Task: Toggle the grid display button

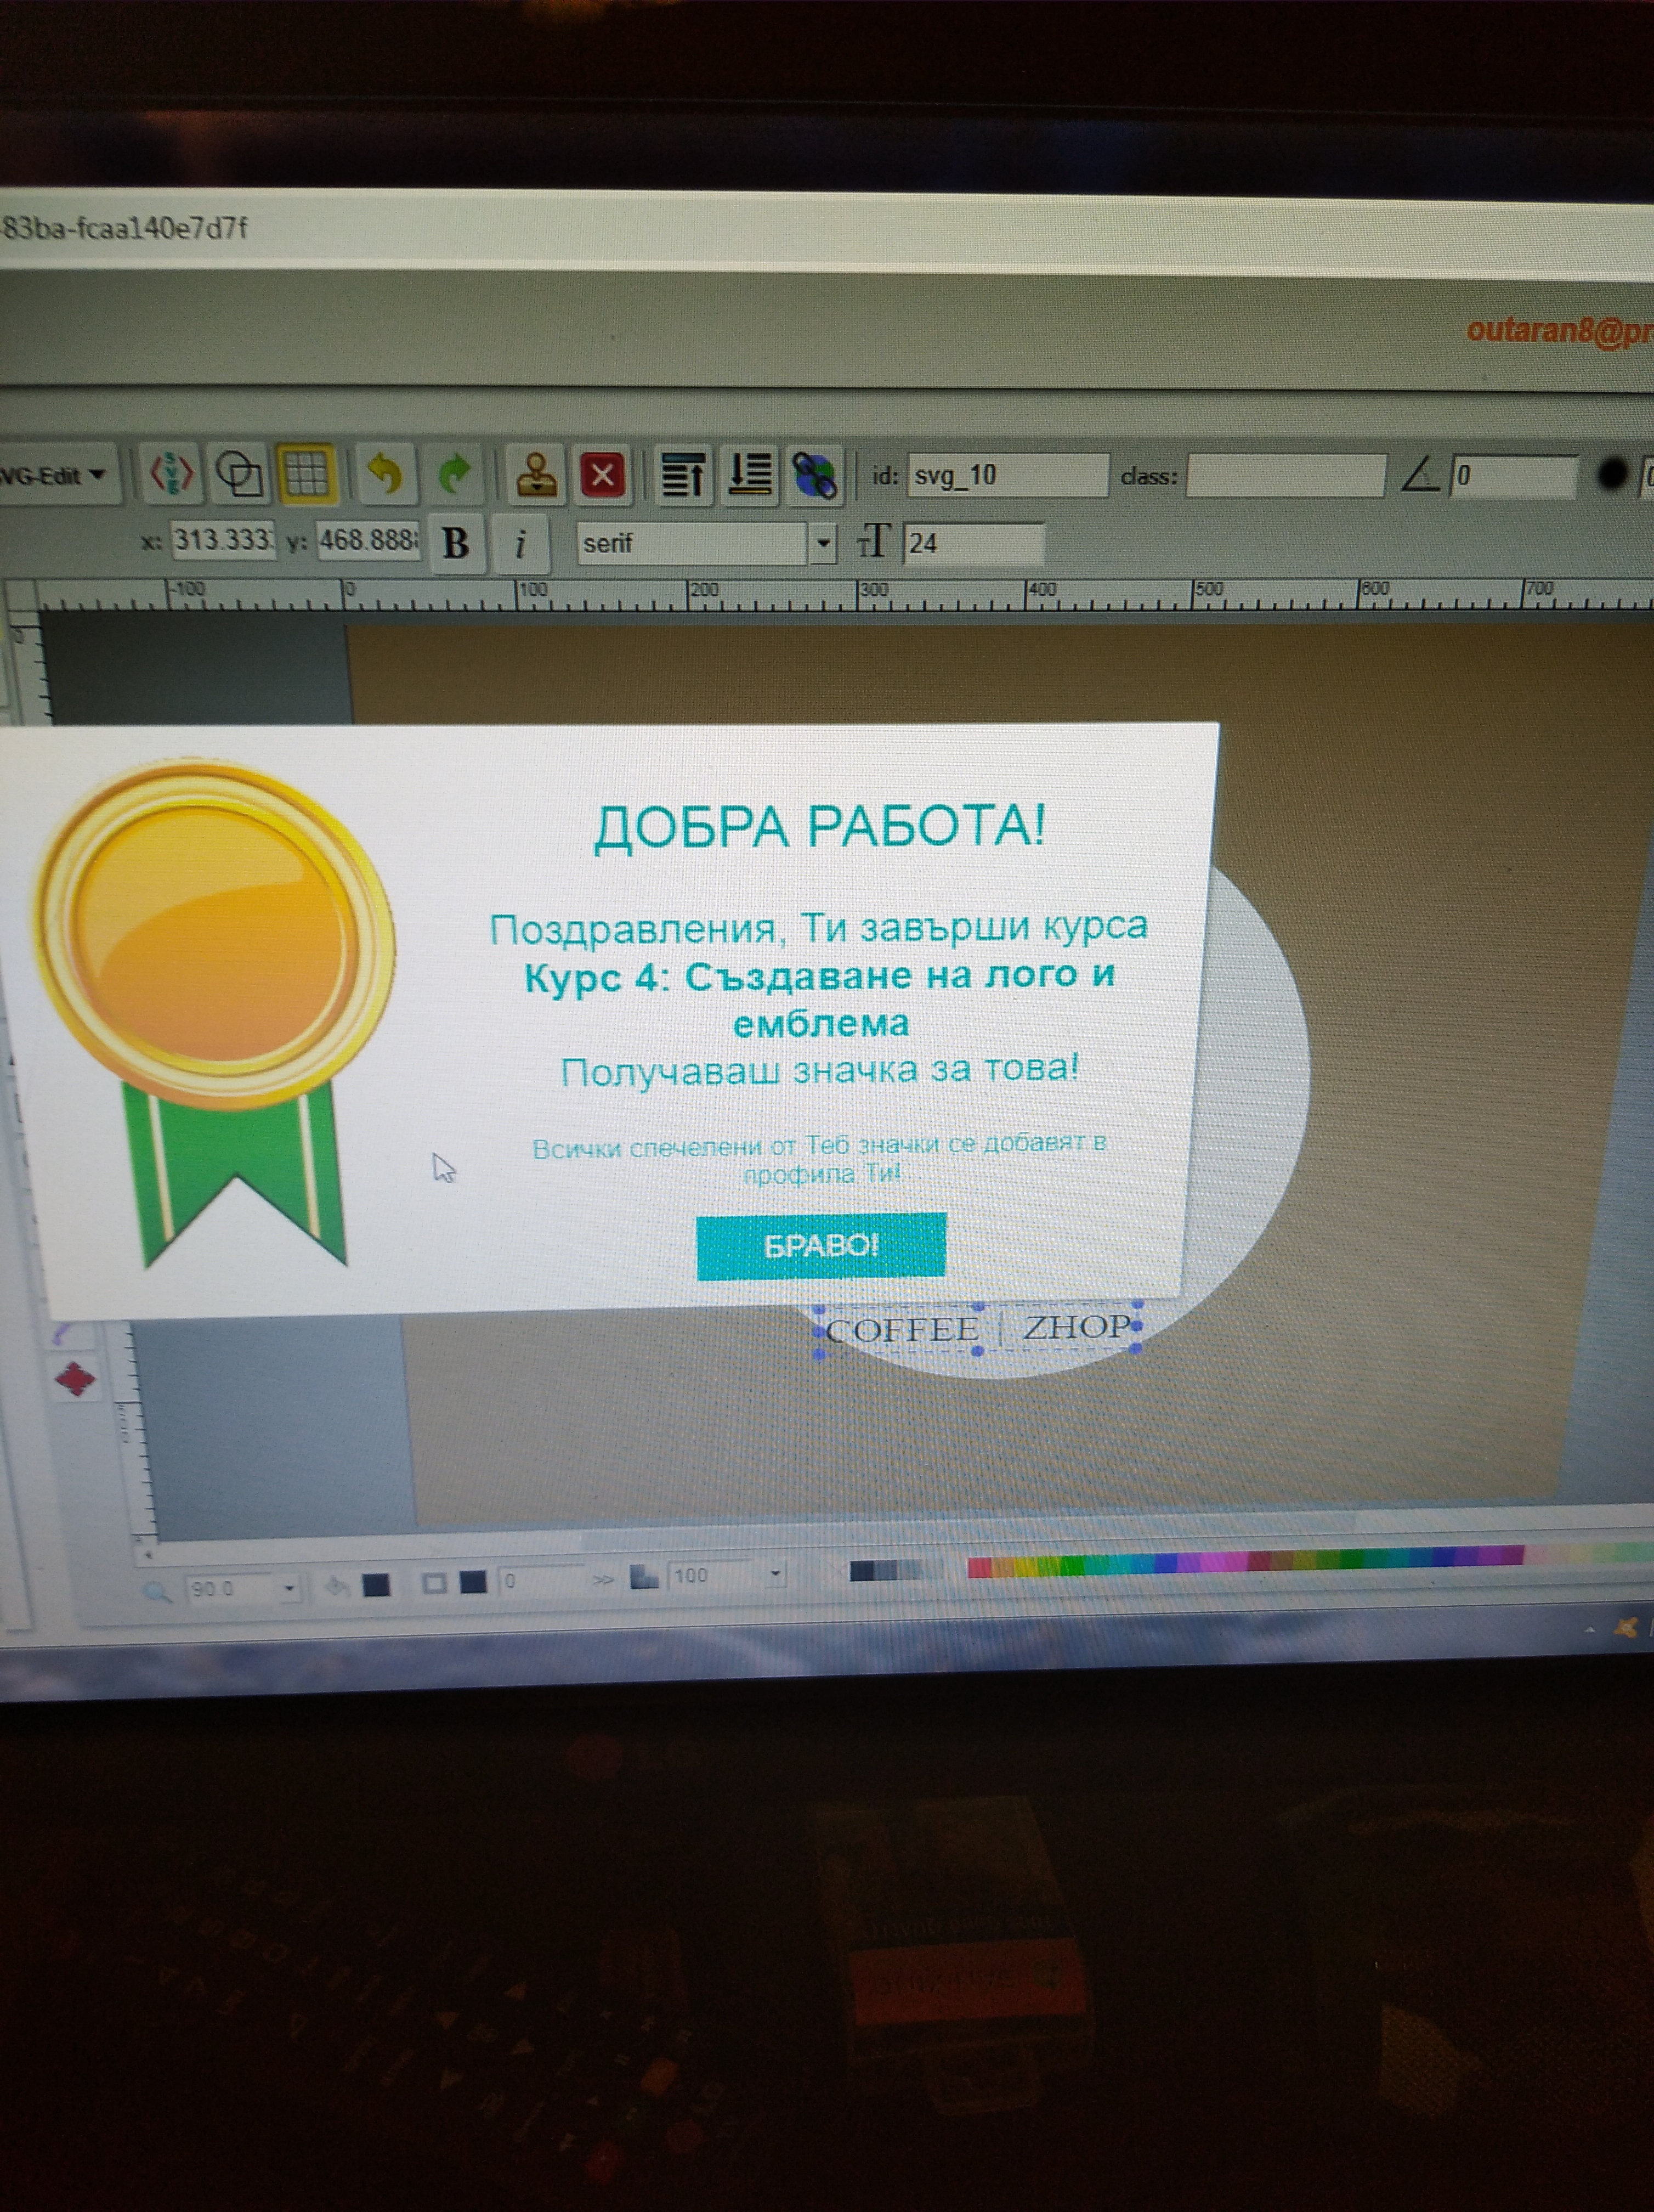Action: [306, 473]
